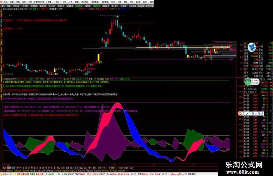Open the 扩展市场行情 menu
The width and height of the screenshot is (273, 176).
coord(39,2)
